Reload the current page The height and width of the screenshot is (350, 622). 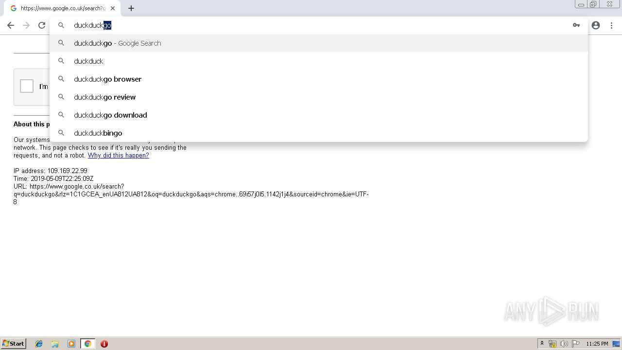(x=42, y=25)
